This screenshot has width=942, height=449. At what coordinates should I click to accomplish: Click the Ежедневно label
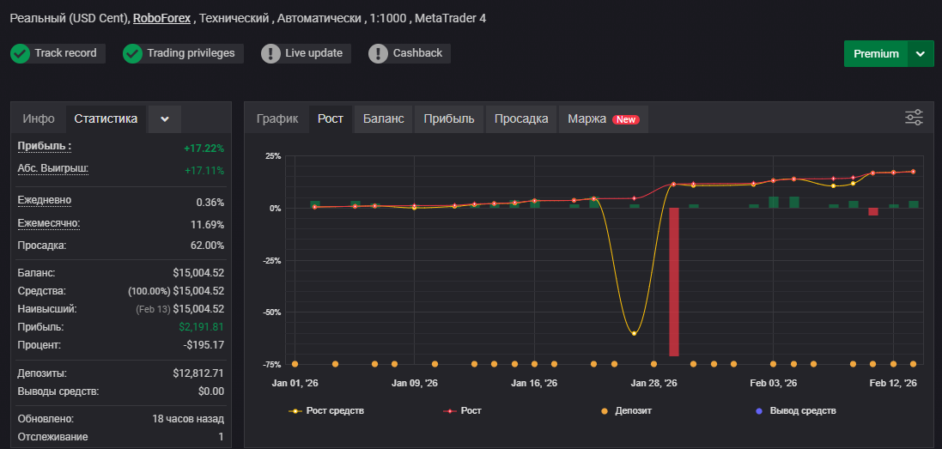coord(45,200)
